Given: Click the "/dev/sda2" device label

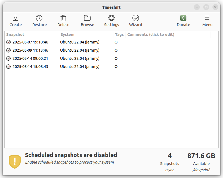Looking at the screenshot, I should (x=201, y=170).
